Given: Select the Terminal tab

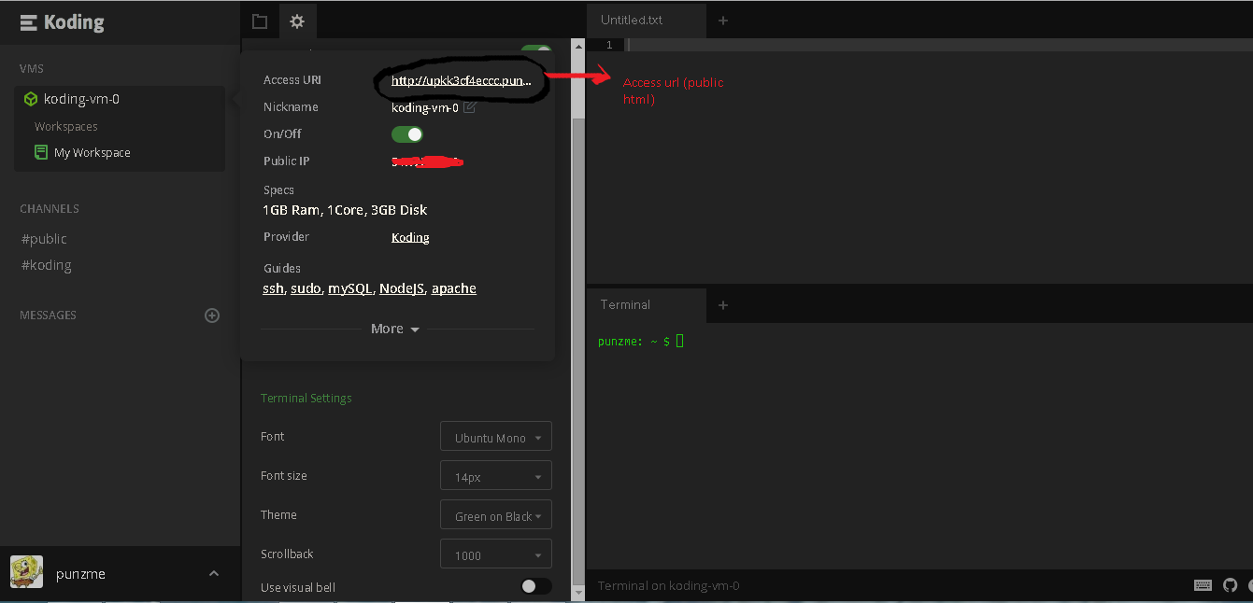Looking at the screenshot, I should tap(624, 304).
